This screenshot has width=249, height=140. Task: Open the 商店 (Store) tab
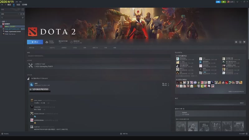[9, 5]
